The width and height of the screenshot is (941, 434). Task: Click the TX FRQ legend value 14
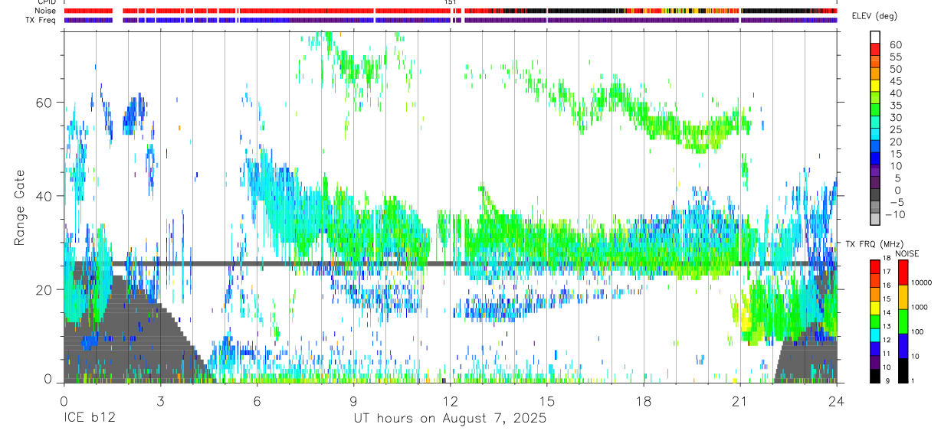887,312
